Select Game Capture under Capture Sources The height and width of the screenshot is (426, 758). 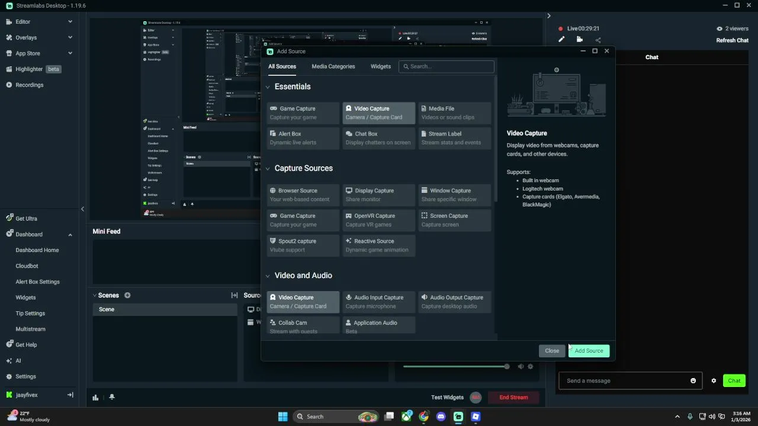pos(303,220)
